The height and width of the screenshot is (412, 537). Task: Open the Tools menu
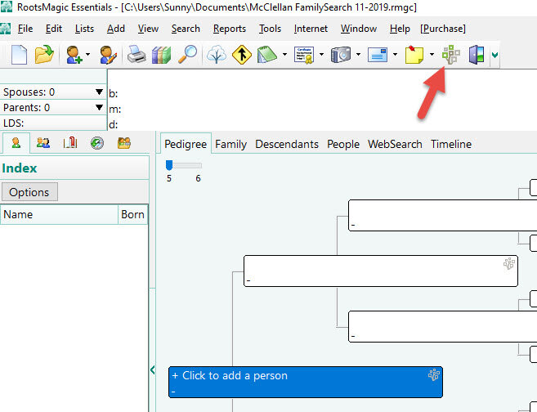click(270, 29)
